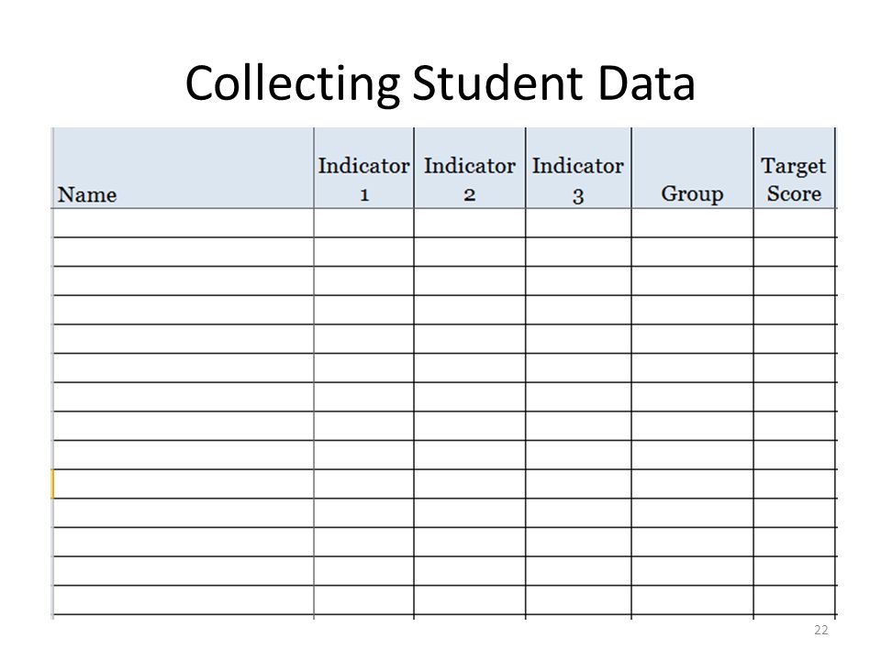Select first empty cell under Indicator 1

(x=364, y=223)
